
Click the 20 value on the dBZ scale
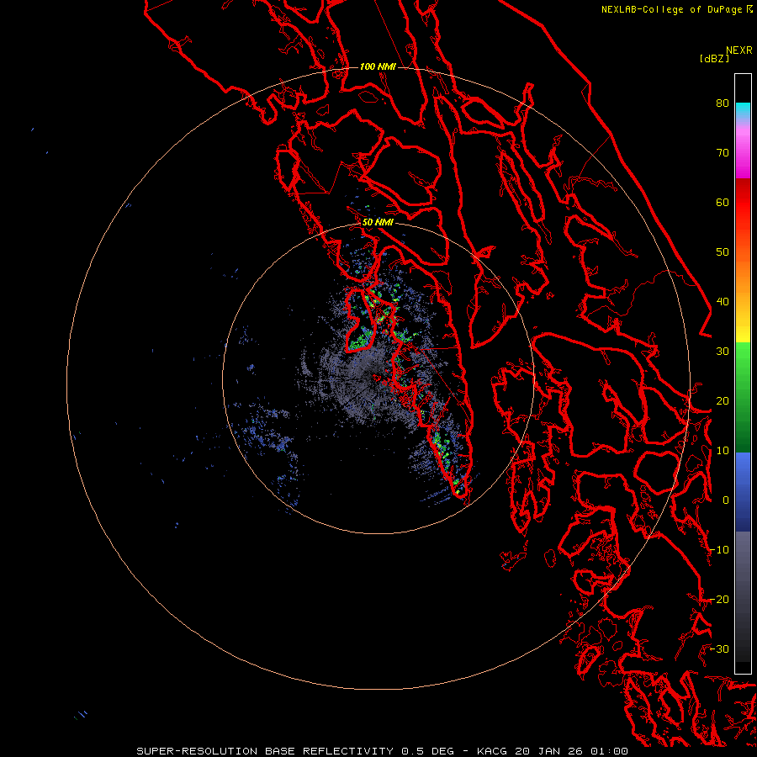point(723,401)
